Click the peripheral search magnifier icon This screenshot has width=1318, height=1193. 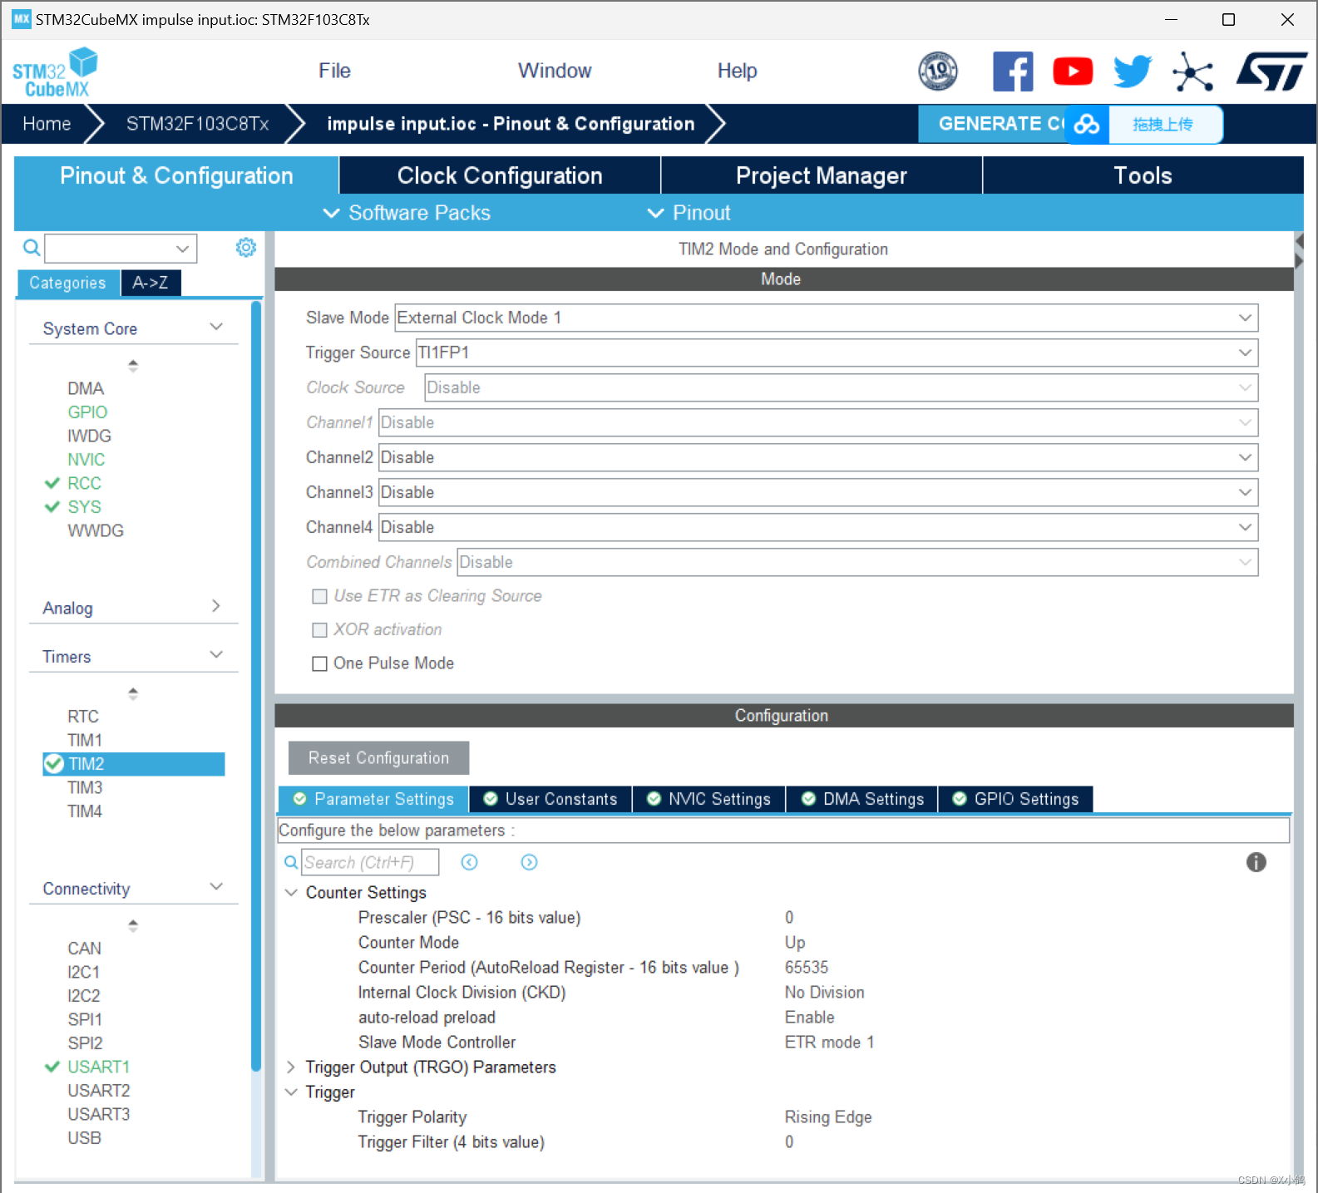31,247
